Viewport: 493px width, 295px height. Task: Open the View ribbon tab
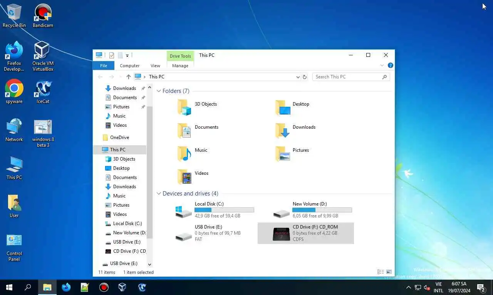point(155,66)
